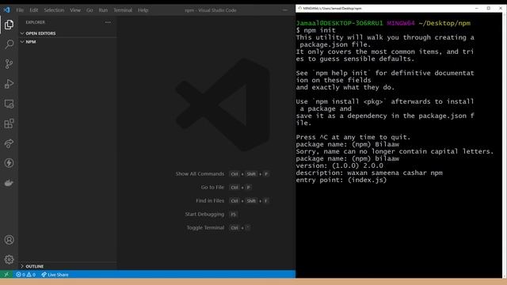The width and height of the screenshot is (507, 285).
Task: Open Remote Explorer view
Action: tap(9, 104)
